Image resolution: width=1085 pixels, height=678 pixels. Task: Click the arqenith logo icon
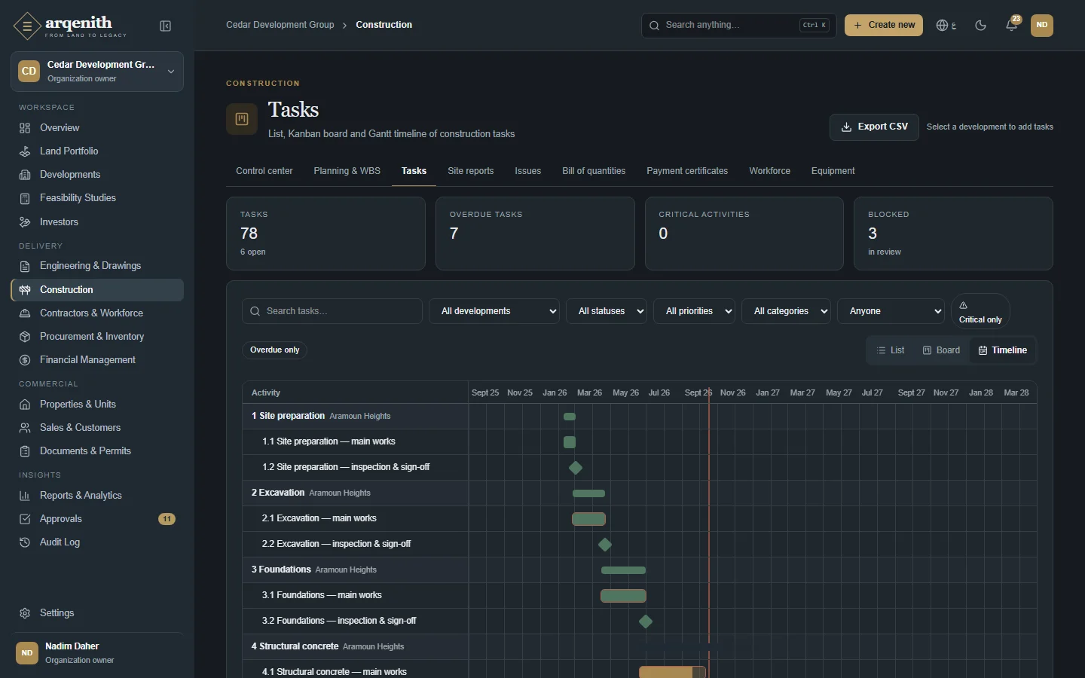click(27, 26)
